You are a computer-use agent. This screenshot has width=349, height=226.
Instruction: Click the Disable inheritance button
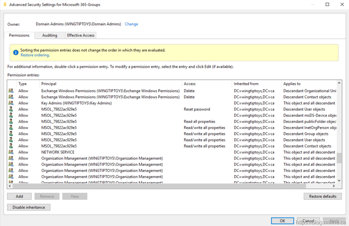click(29, 207)
